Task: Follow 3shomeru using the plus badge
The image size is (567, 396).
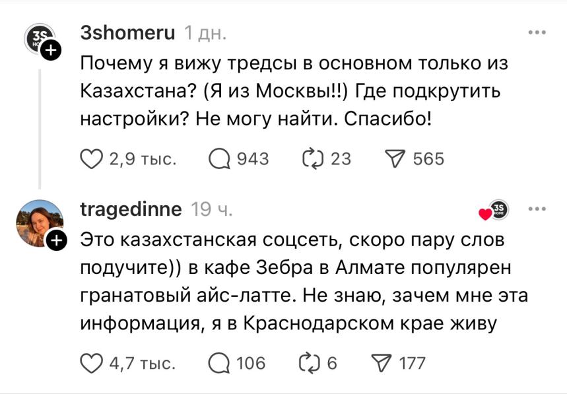Action: [x=51, y=50]
